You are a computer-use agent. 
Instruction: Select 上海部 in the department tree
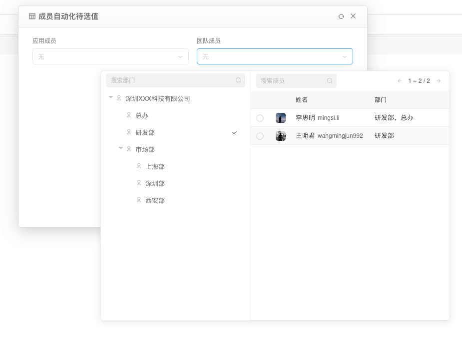154,166
